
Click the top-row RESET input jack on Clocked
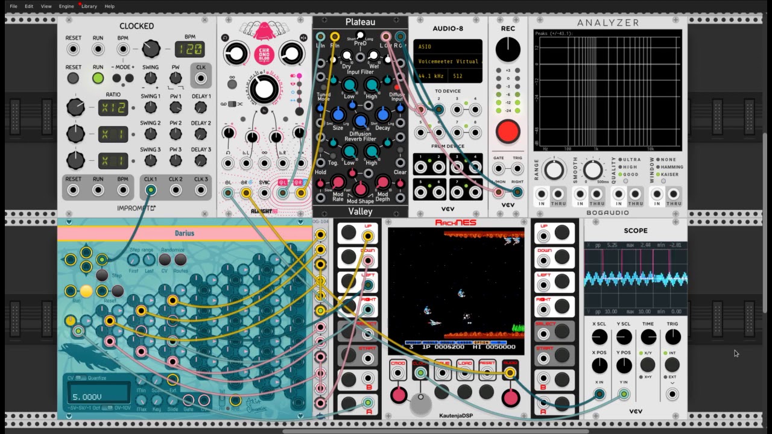(73, 49)
